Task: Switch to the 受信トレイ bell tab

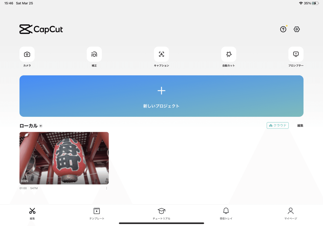Action: (x=226, y=214)
